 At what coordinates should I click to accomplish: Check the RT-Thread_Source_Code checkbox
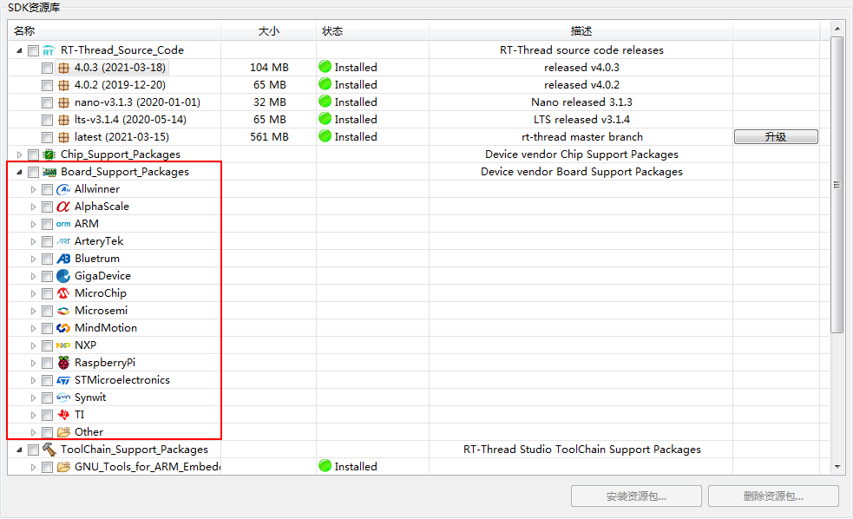tap(33, 50)
